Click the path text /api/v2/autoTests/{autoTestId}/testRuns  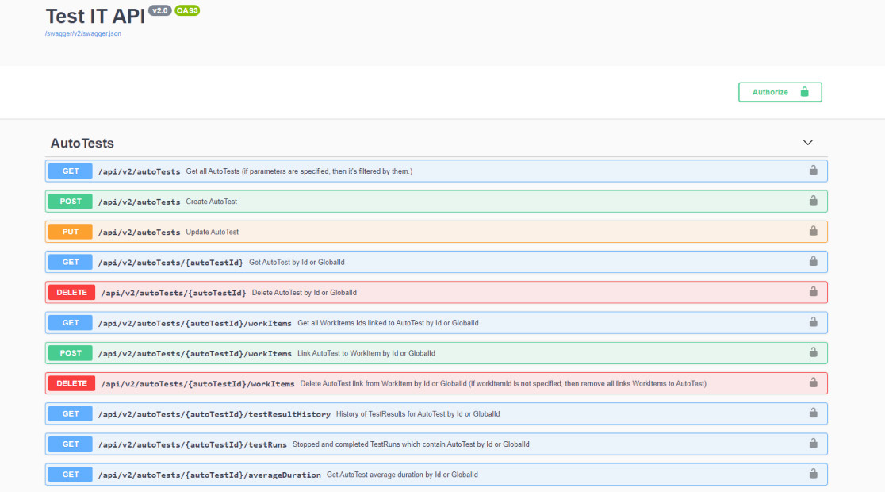coord(193,444)
